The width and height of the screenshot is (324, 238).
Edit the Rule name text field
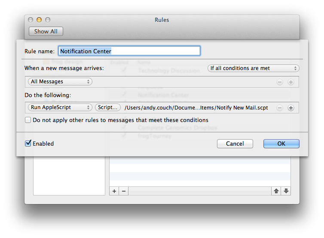129,51
